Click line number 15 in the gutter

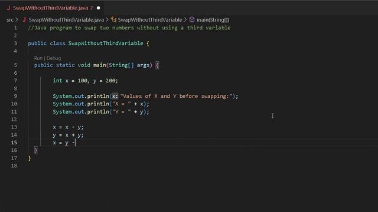14,143
